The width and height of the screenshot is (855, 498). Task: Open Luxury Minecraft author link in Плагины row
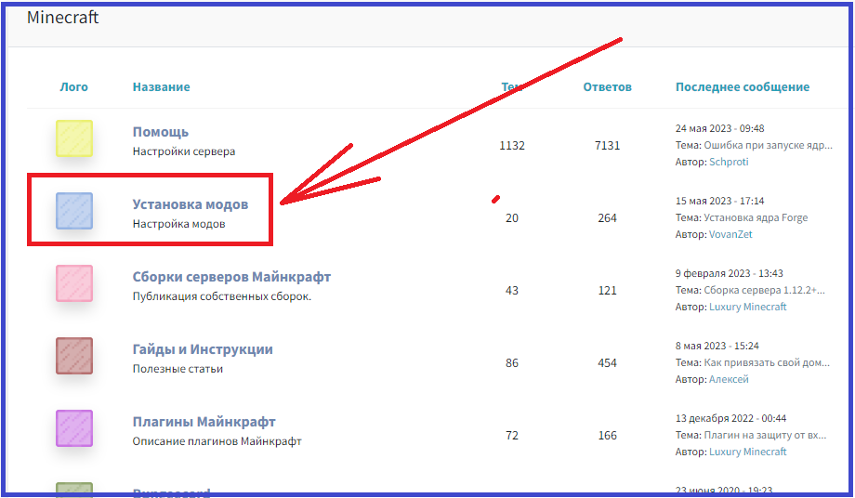(x=747, y=452)
